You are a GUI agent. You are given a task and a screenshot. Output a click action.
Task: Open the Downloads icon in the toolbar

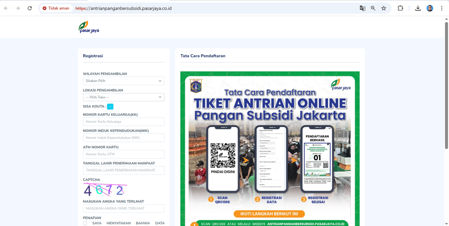pyautogui.click(x=418, y=8)
